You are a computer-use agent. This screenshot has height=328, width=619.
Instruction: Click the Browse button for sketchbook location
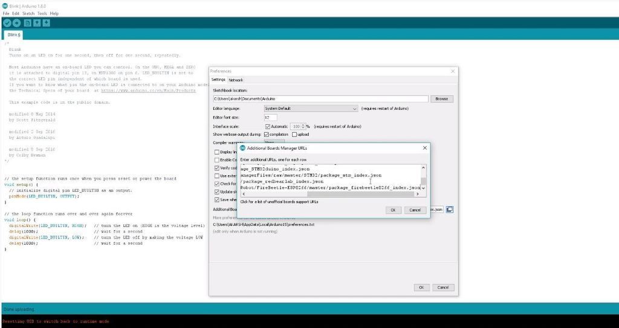pyautogui.click(x=441, y=98)
